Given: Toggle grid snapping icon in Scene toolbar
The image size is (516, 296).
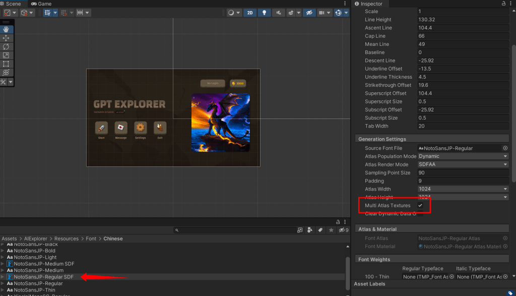Looking at the screenshot, I should (47, 13).
